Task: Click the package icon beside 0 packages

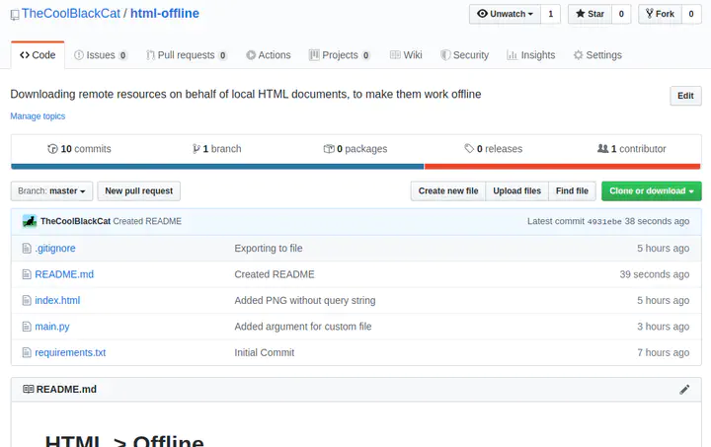Action: pyautogui.click(x=329, y=149)
